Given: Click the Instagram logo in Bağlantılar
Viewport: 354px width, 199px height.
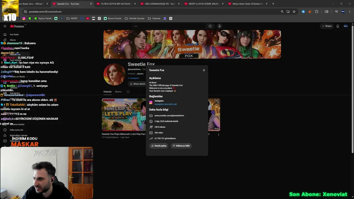Looking at the screenshot, I should tap(151, 103).
